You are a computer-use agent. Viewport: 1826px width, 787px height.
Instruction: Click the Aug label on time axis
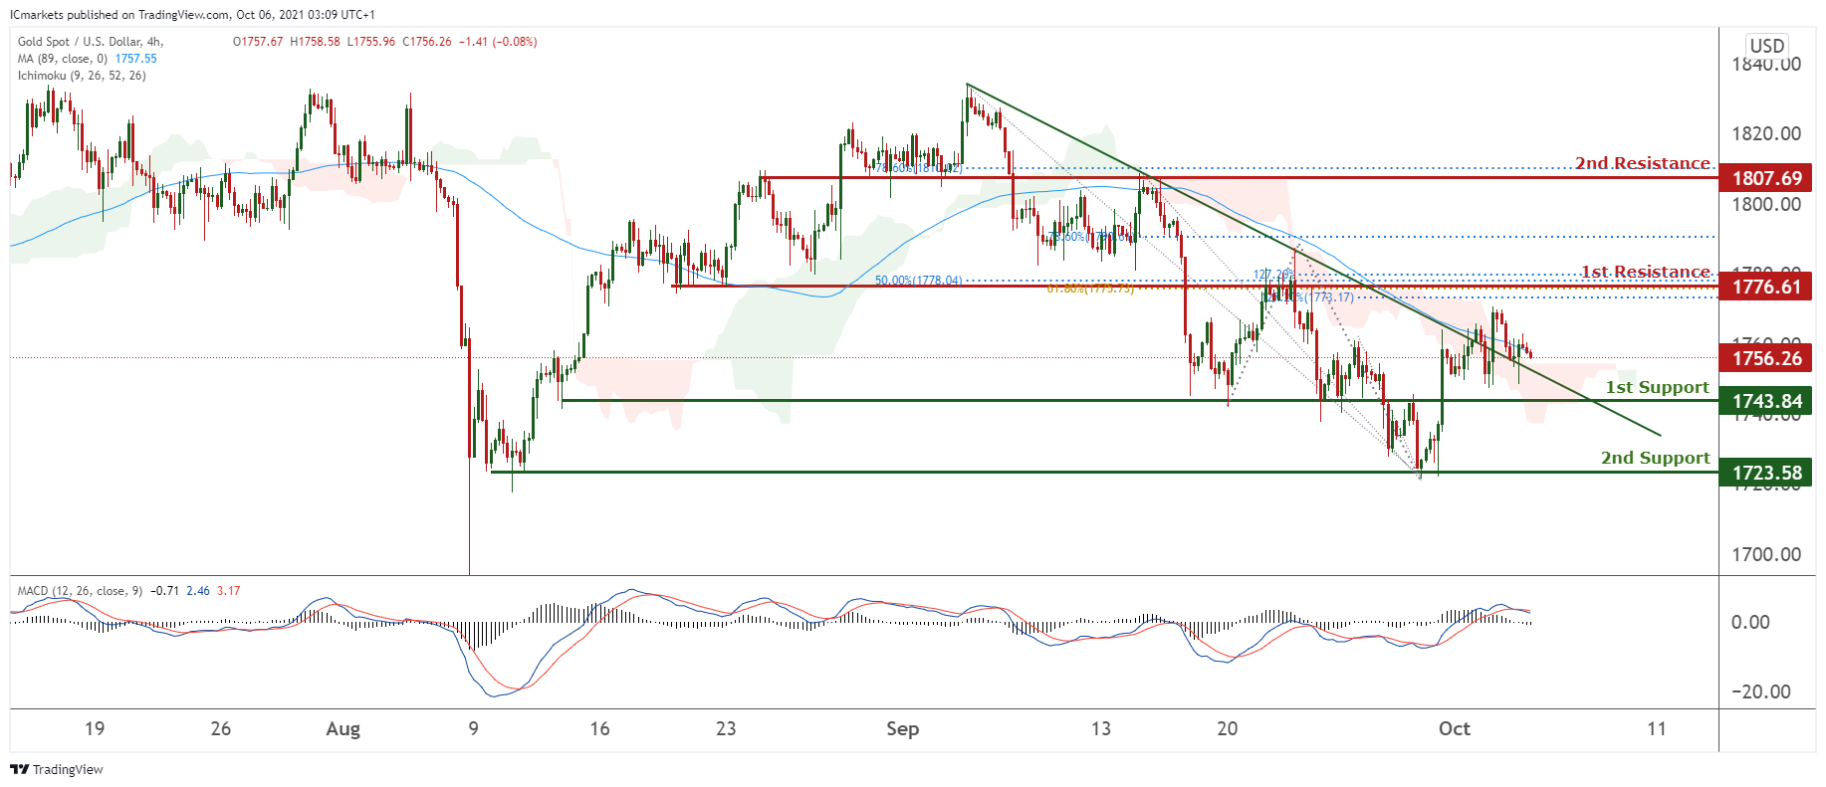(x=343, y=728)
